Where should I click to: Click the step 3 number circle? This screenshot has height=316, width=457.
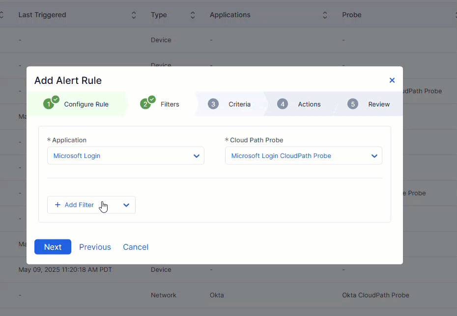coord(213,104)
